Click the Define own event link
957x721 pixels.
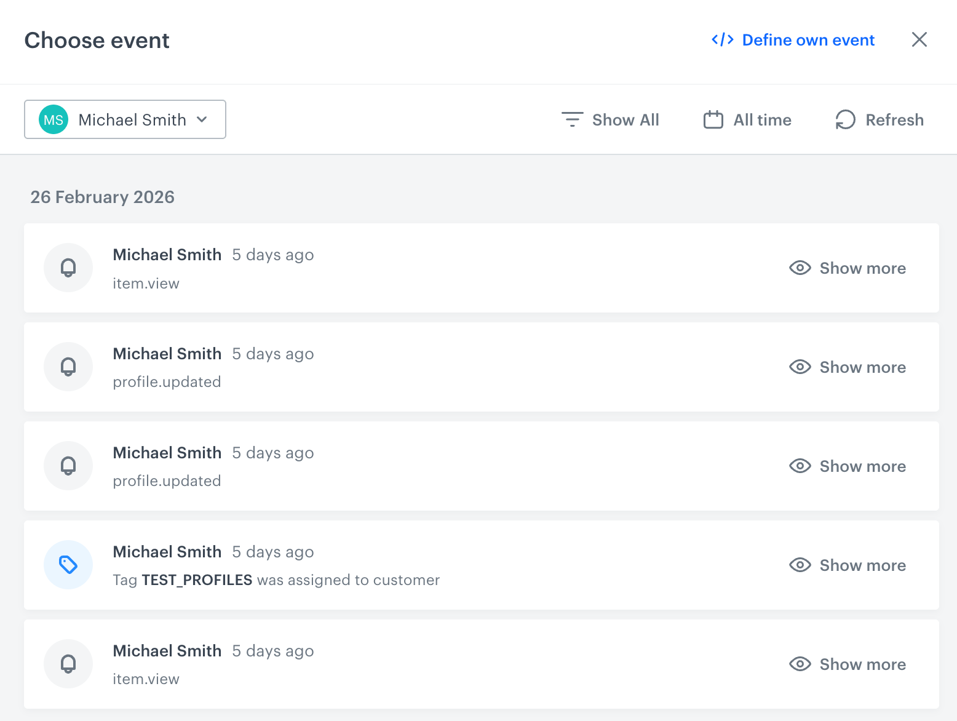coord(808,39)
